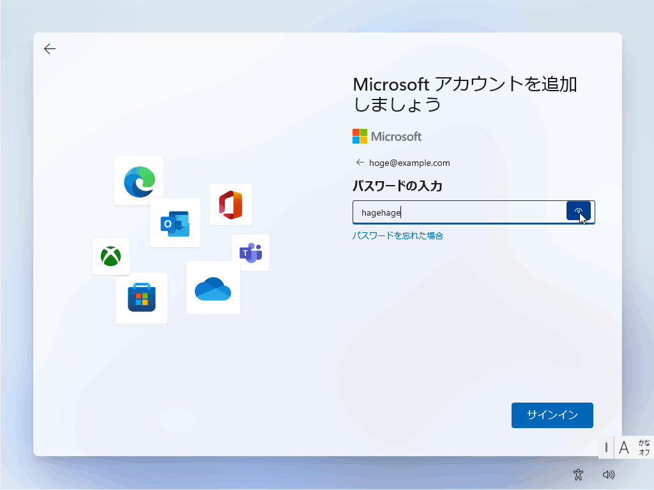654x490 pixels.
Task: Click the Microsoft Store icon tile
Action: (142, 299)
